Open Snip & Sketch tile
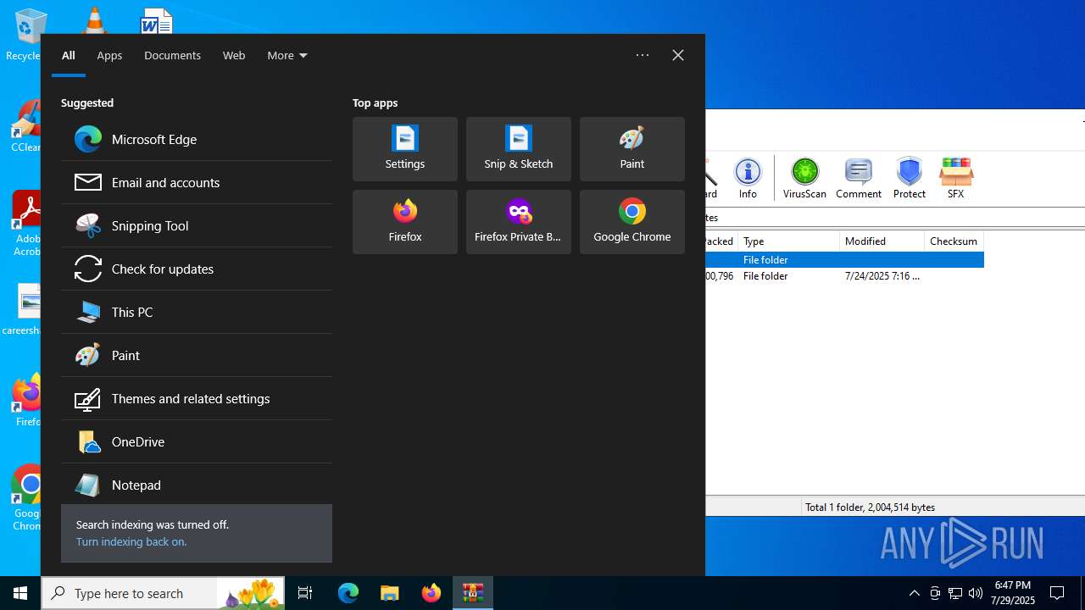Viewport: 1085px width, 610px height. (x=519, y=149)
